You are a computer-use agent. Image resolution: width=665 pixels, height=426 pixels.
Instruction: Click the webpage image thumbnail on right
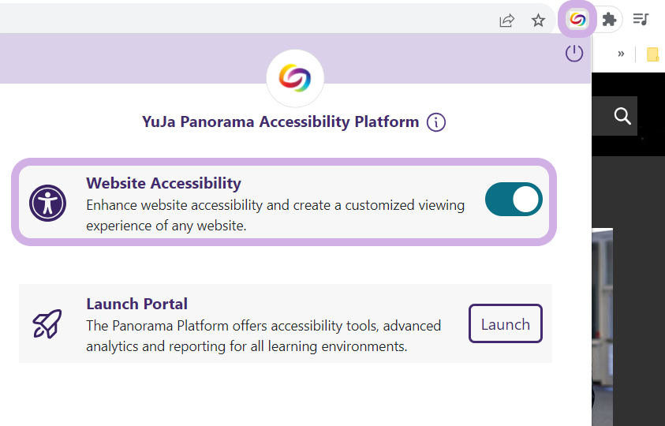point(602,327)
